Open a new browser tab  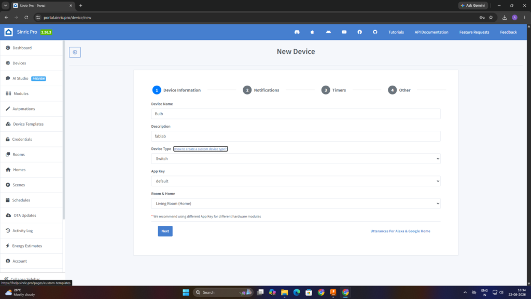(x=80, y=5)
